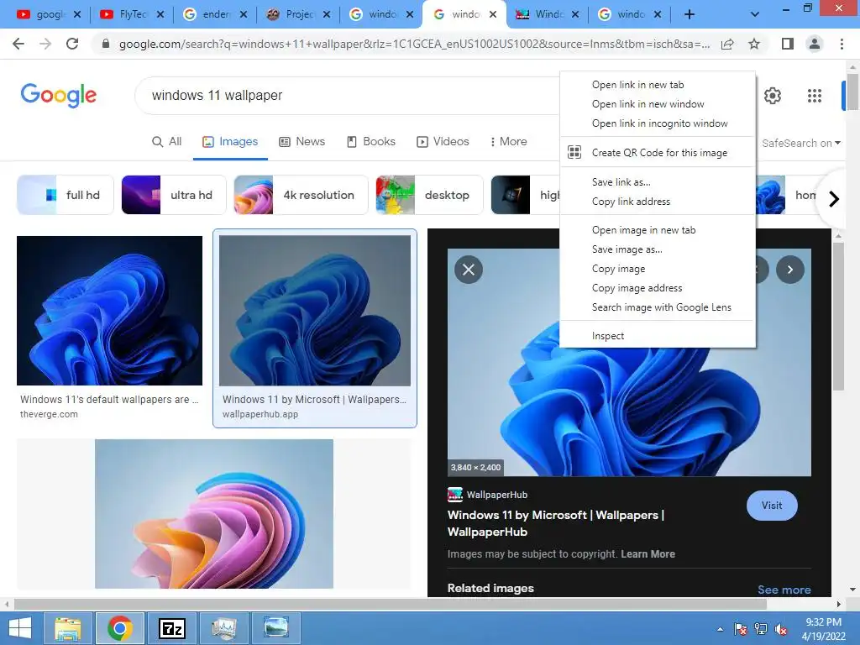Open the Learn More copyright link
This screenshot has width=860, height=645.
(x=648, y=554)
